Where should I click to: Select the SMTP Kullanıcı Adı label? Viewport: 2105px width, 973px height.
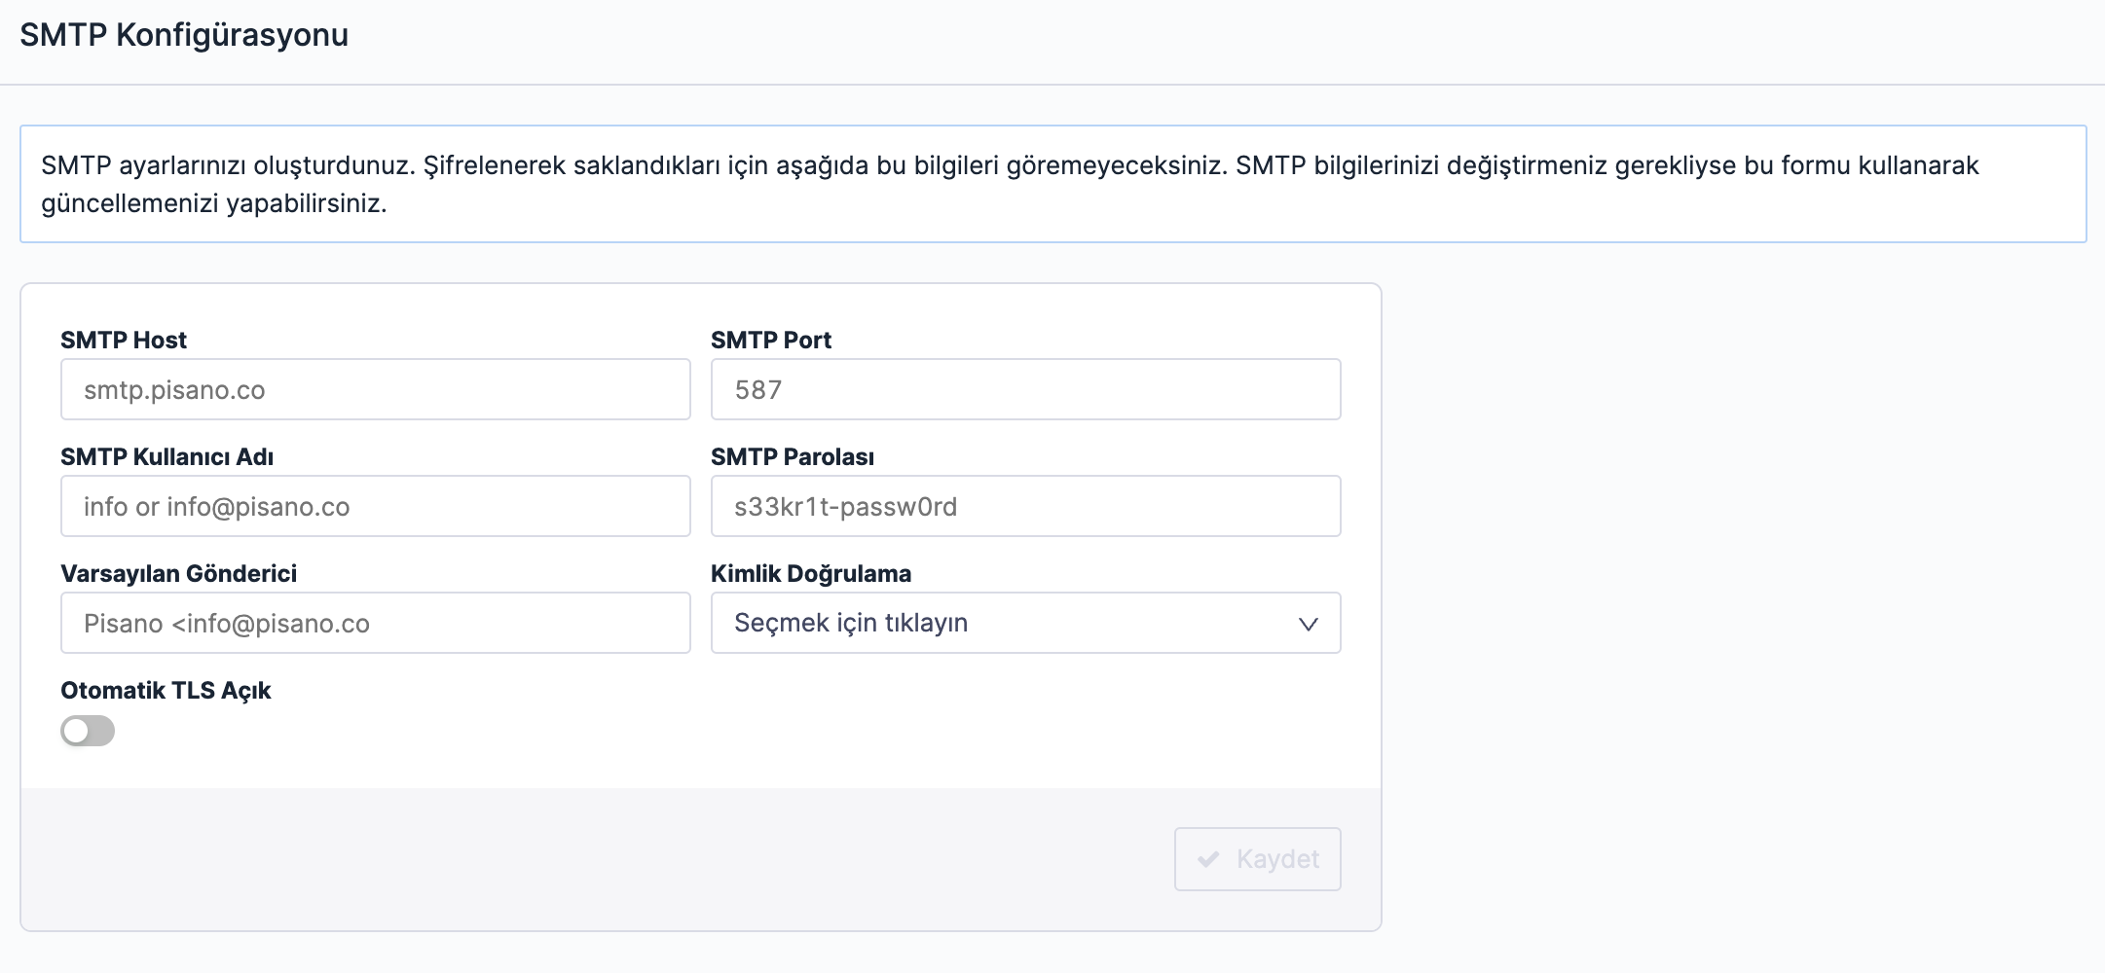click(x=166, y=456)
